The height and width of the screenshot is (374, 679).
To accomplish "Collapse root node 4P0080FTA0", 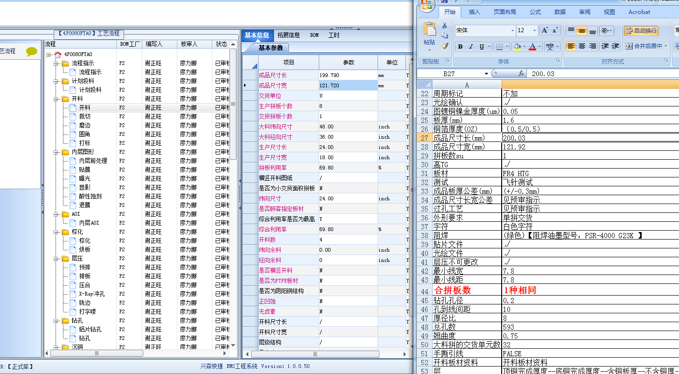I will [49, 54].
